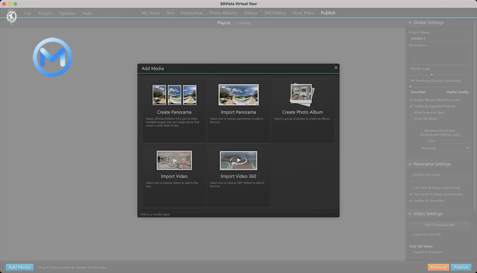This screenshot has height=273, width=477.
Task: Collapse the Video Settings section
Action: (x=410, y=214)
